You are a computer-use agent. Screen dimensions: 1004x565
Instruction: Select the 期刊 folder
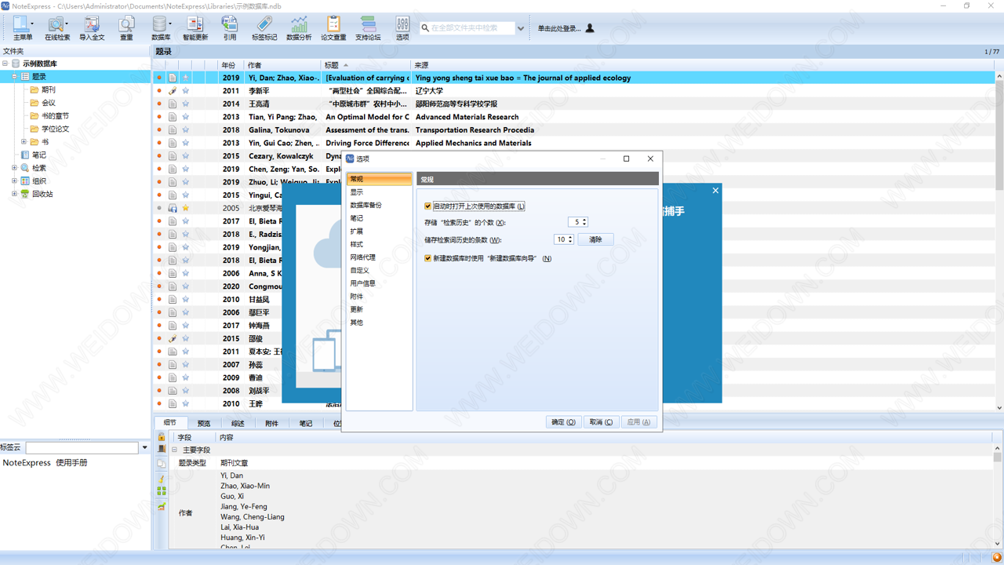49,90
